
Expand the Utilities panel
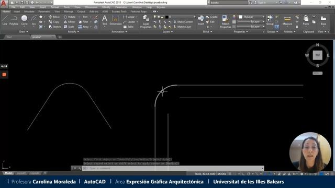(289, 31)
